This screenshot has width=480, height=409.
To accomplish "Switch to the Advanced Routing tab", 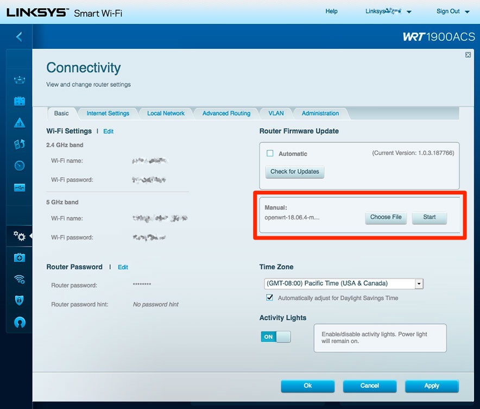I will point(226,114).
